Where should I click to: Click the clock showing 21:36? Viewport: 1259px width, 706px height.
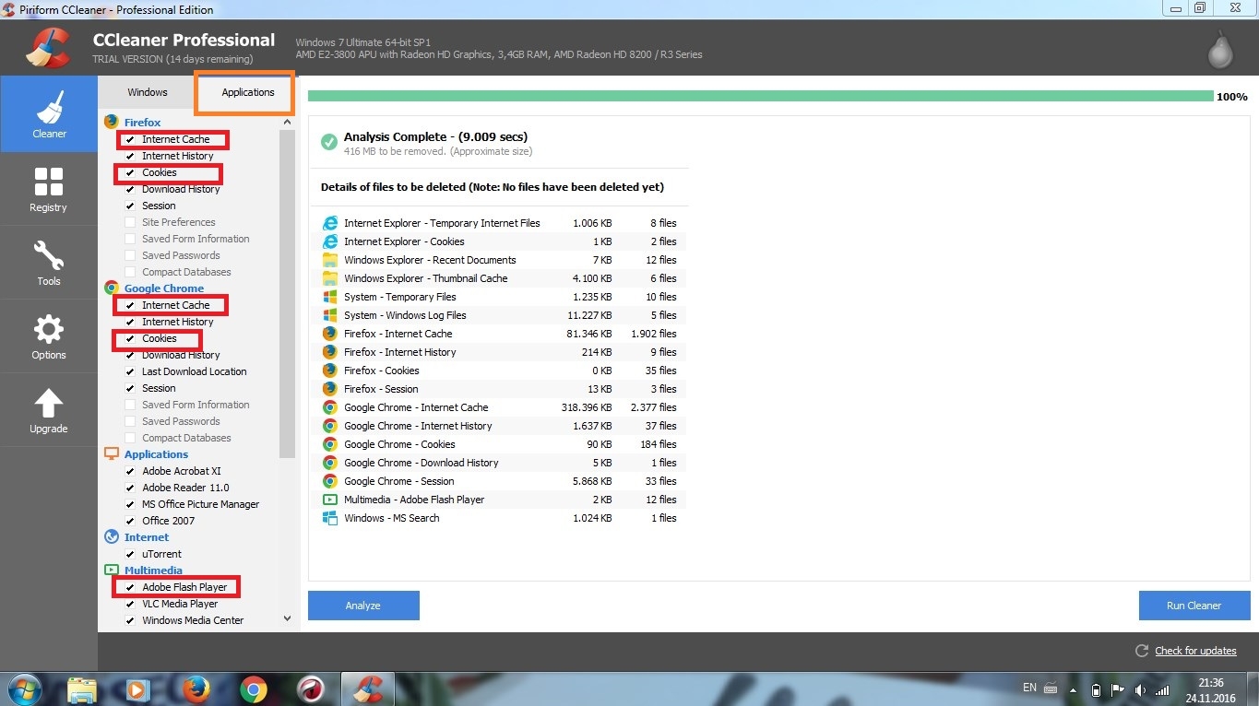click(1211, 683)
